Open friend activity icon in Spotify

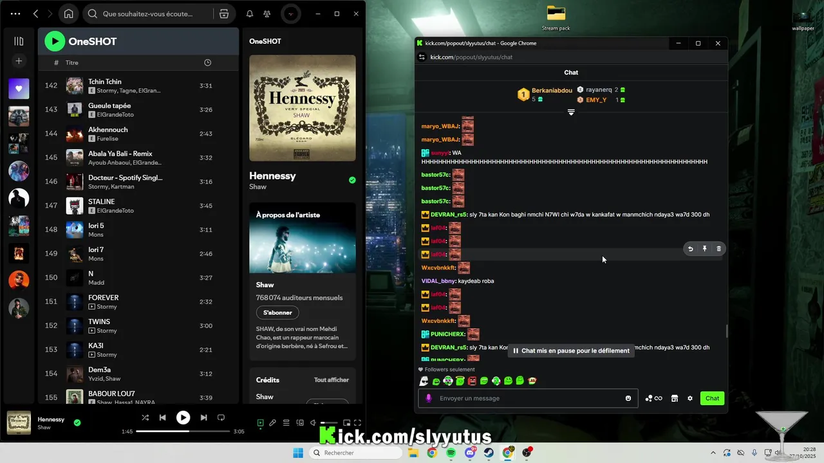267,14
